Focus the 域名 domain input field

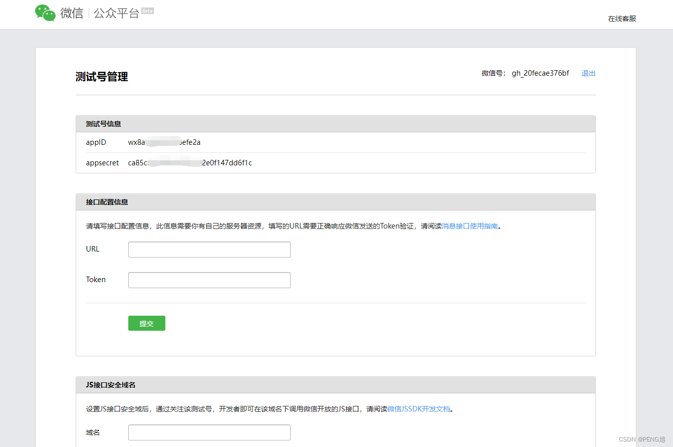tap(209, 432)
